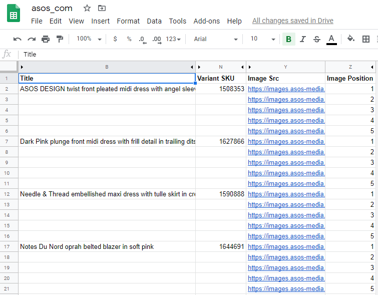
Task: Open the File menu
Action: (37, 21)
